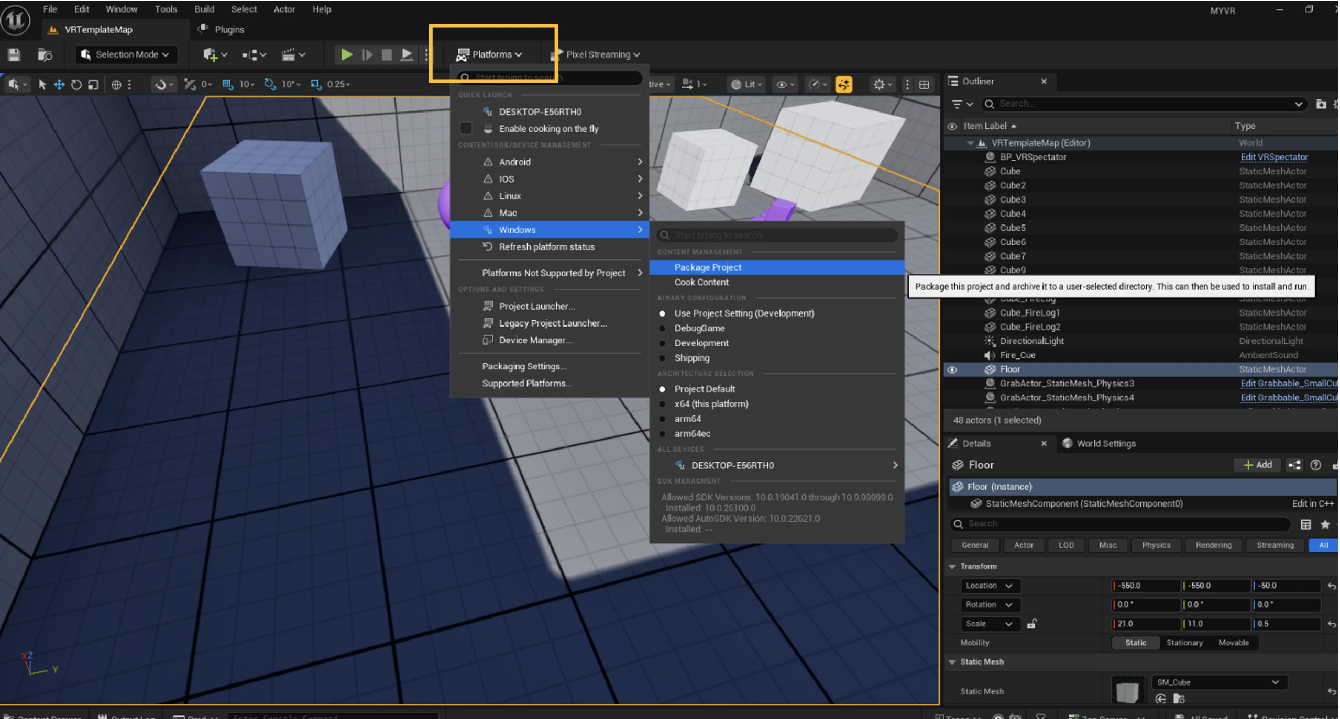This screenshot has width=1340, height=719.
Task: Click the Add component button
Action: pyautogui.click(x=1257, y=465)
